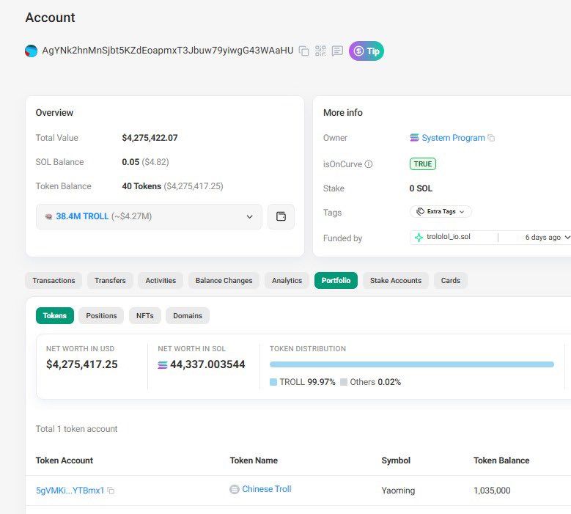
Task: Click the TRUE isOnCurve badge
Action: tap(423, 164)
